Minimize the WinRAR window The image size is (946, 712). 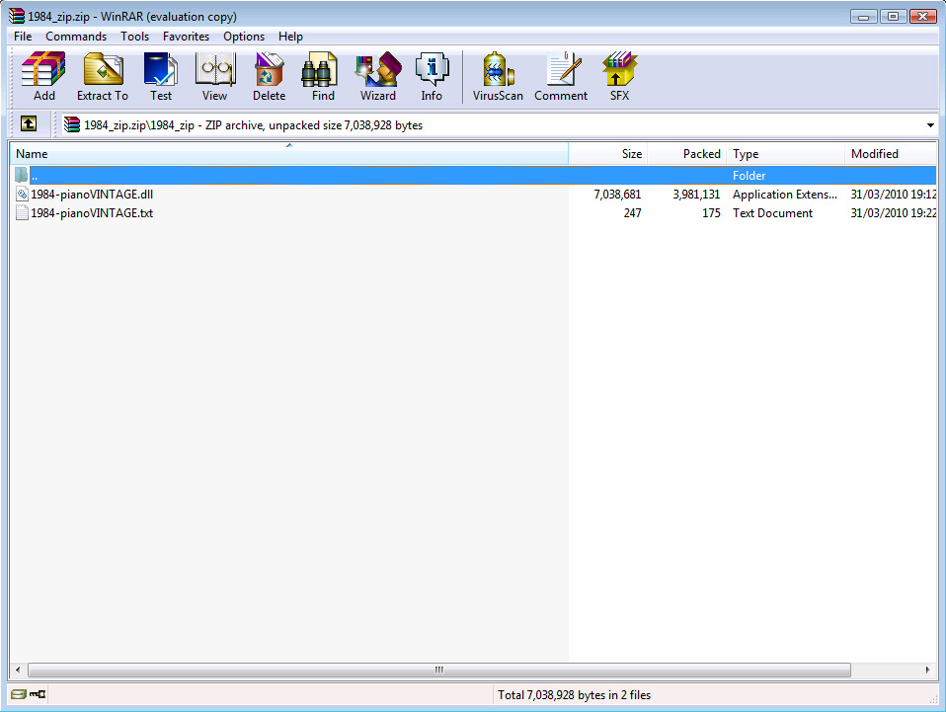pyautogui.click(x=863, y=17)
